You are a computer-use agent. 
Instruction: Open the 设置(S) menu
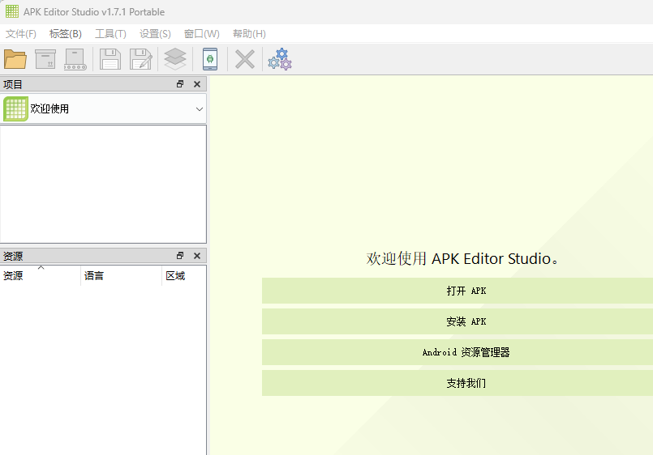pyautogui.click(x=155, y=34)
